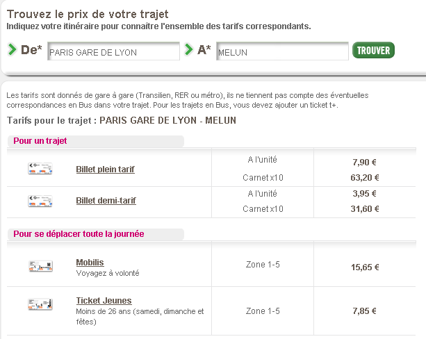The image size is (426, 339).
Task: Open the Ticket Jeunes link
Action: 104,301
